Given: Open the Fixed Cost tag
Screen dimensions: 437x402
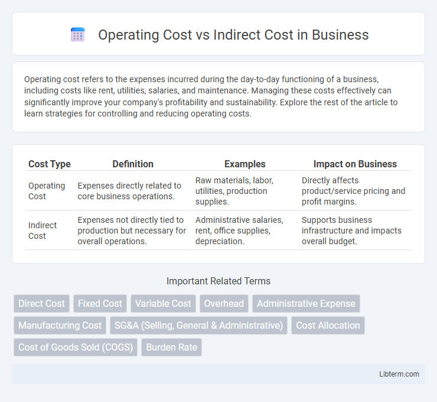Looking at the screenshot, I should coord(100,303).
